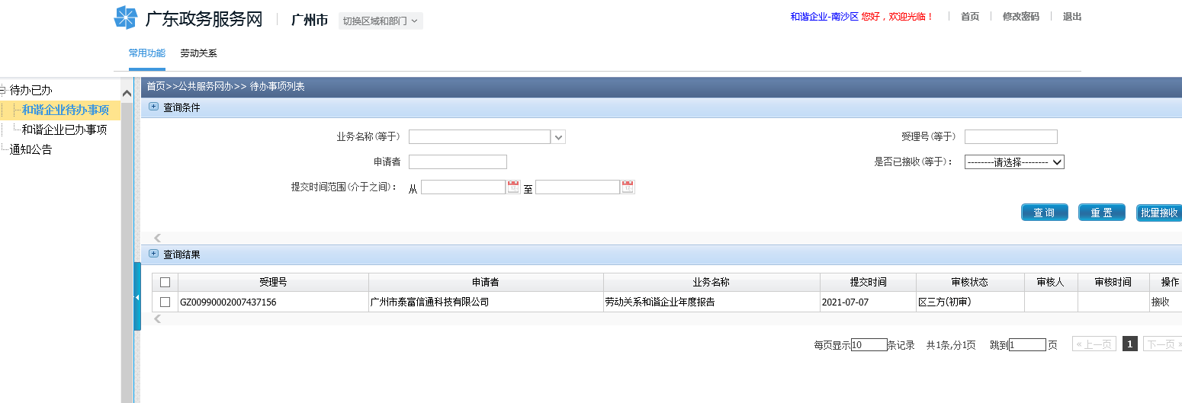The height and width of the screenshot is (403, 1182).
Task: Click the 下一页 pagination button
Action: pos(1162,344)
